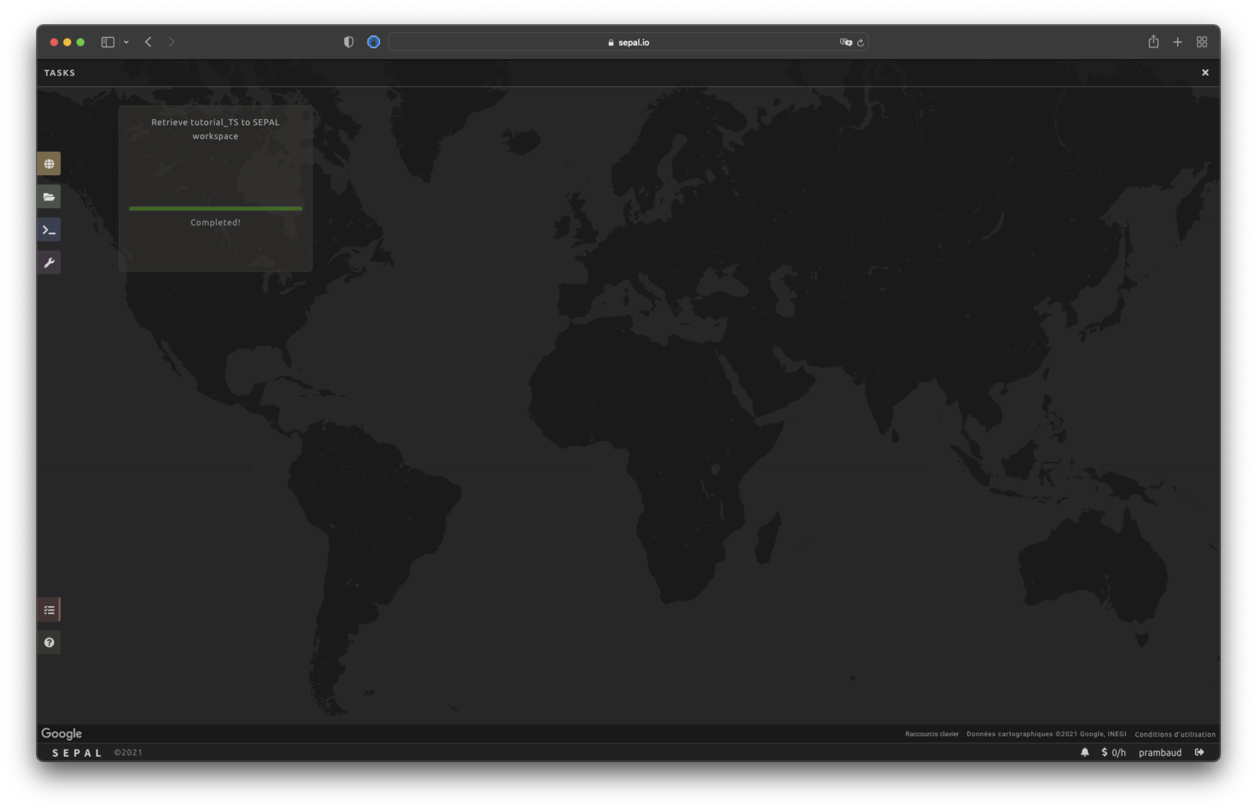Viewport: 1257px width, 810px height.
Task: Open the Process globe icon in sidebar
Action: click(49, 163)
